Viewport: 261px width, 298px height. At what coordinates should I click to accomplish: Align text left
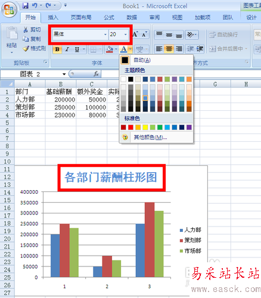[159, 49]
